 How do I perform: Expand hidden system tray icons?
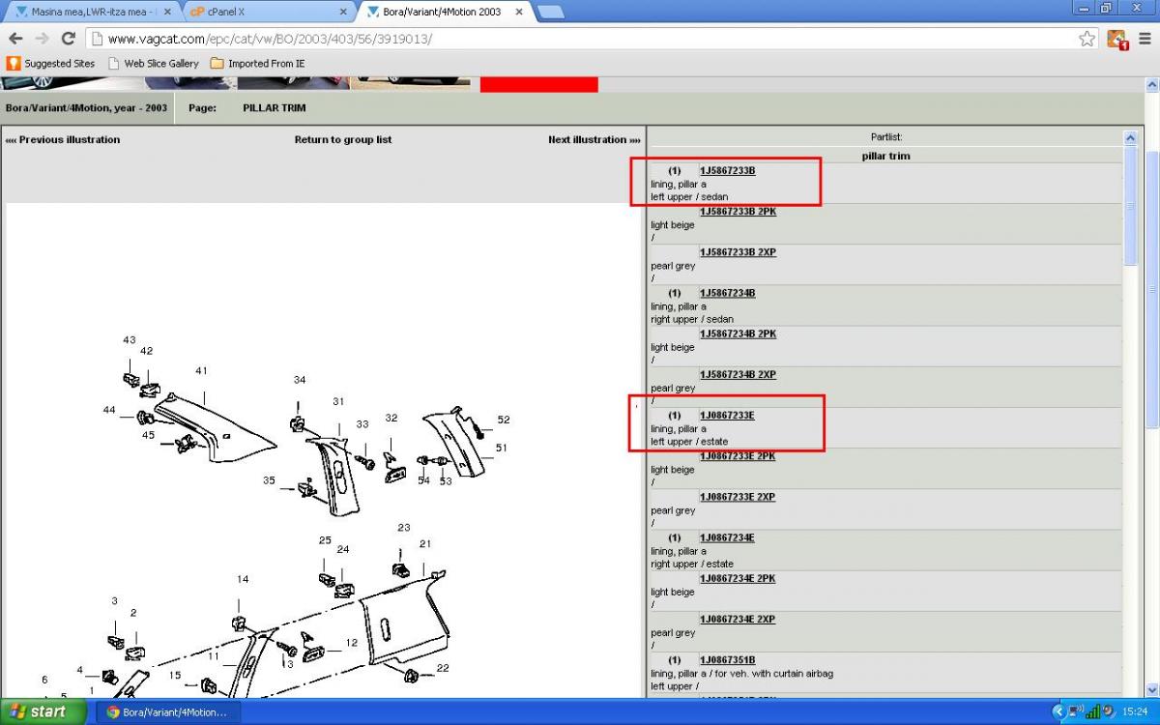[1061, 712]
